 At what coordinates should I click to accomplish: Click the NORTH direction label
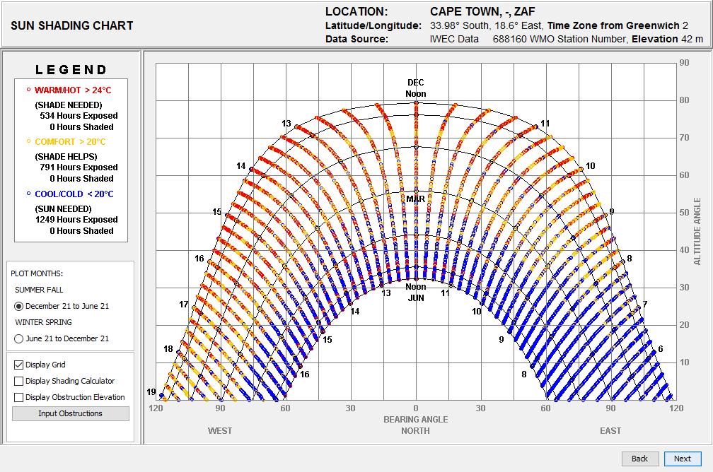pyautogui.click(x=416, y=430)
